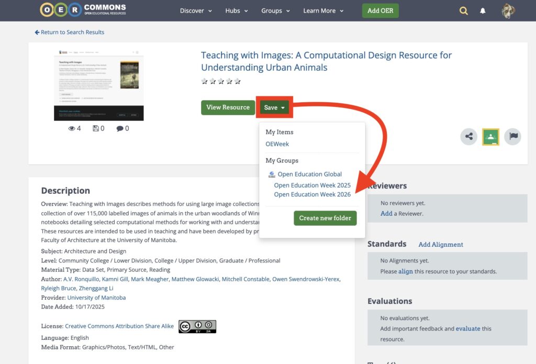This screenshot has width=536, height=364.
Task: Select the OEWeek folder
Action: 277,144
